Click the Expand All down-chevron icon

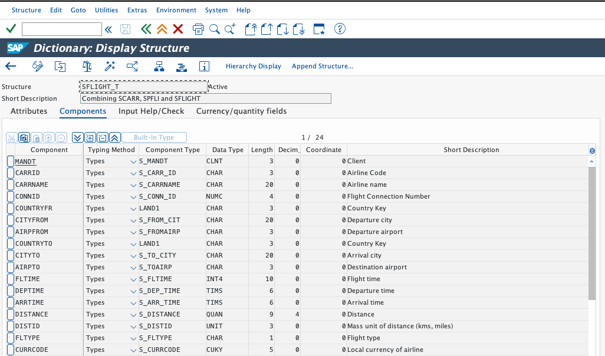point(78,137)
